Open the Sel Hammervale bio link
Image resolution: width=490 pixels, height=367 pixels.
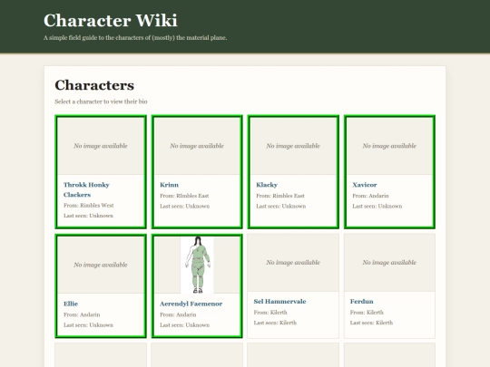pos(279,301)
